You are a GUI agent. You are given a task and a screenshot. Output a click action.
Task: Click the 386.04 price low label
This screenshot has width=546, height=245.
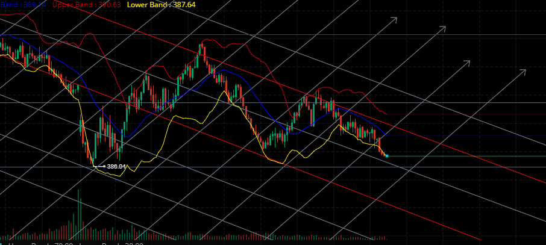tap(116, 166)
